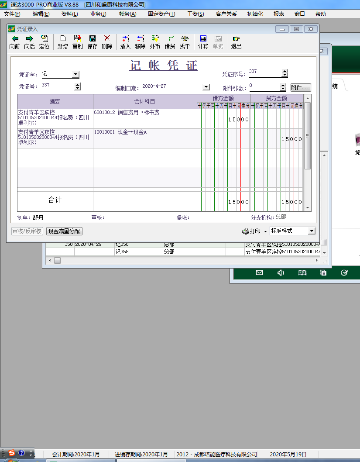Expand the 凭证字 dropdown
The width and height of the screenshot is (360, 462).
tap(75, 75)
